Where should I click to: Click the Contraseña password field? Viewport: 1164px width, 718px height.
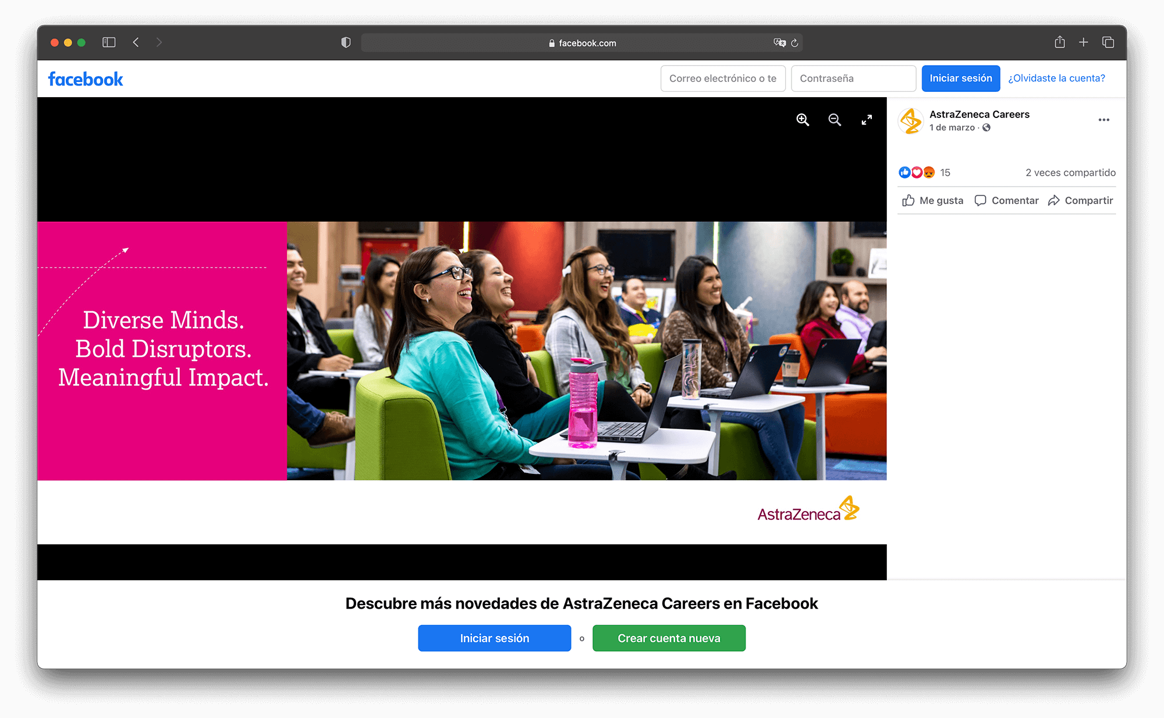coord(853,78)
